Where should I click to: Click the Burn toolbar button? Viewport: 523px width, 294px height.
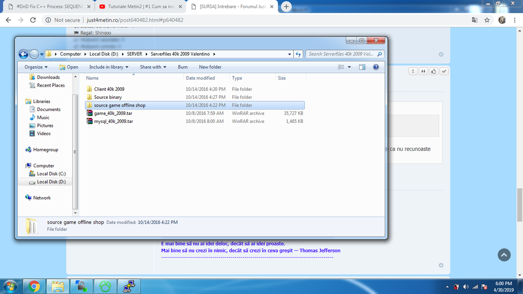click(183, 67)
